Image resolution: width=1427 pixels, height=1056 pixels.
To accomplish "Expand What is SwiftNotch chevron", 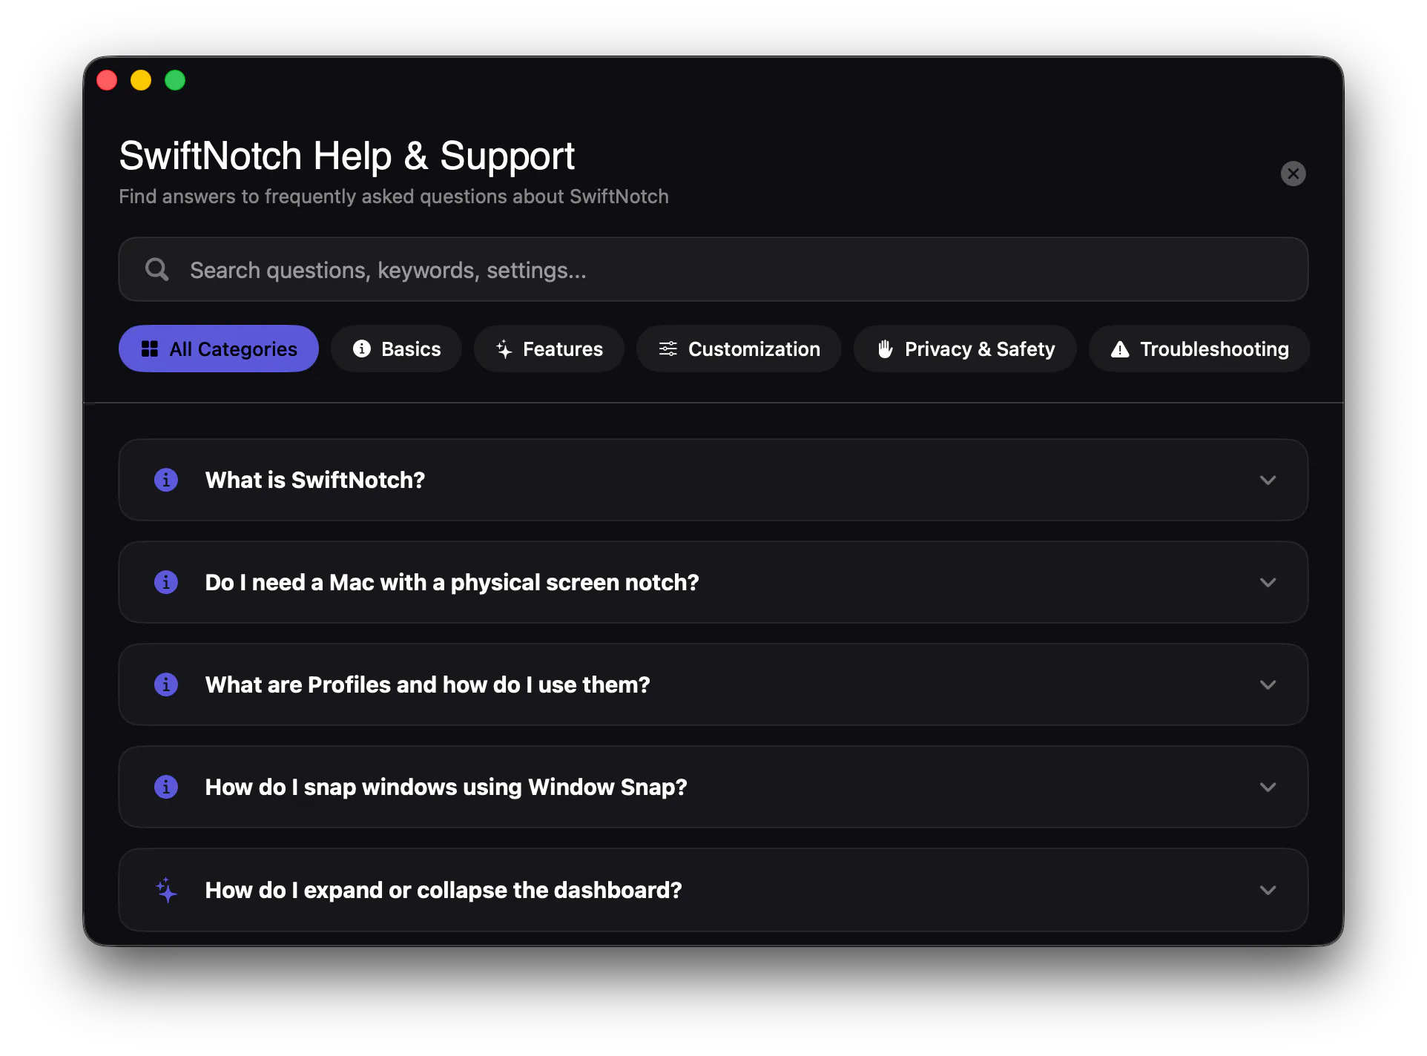I will click(1268, 480).
